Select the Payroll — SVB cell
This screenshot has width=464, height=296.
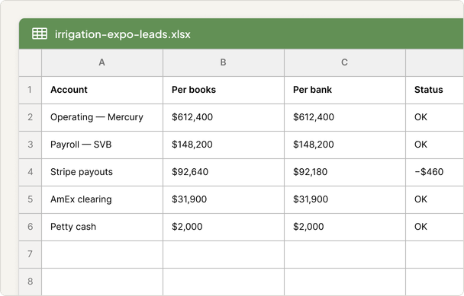(102, 145)
